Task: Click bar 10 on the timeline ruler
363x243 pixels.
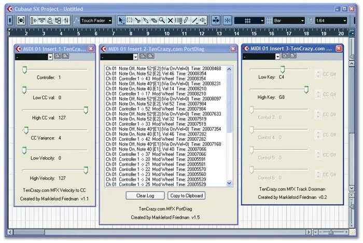Action: 166,34
